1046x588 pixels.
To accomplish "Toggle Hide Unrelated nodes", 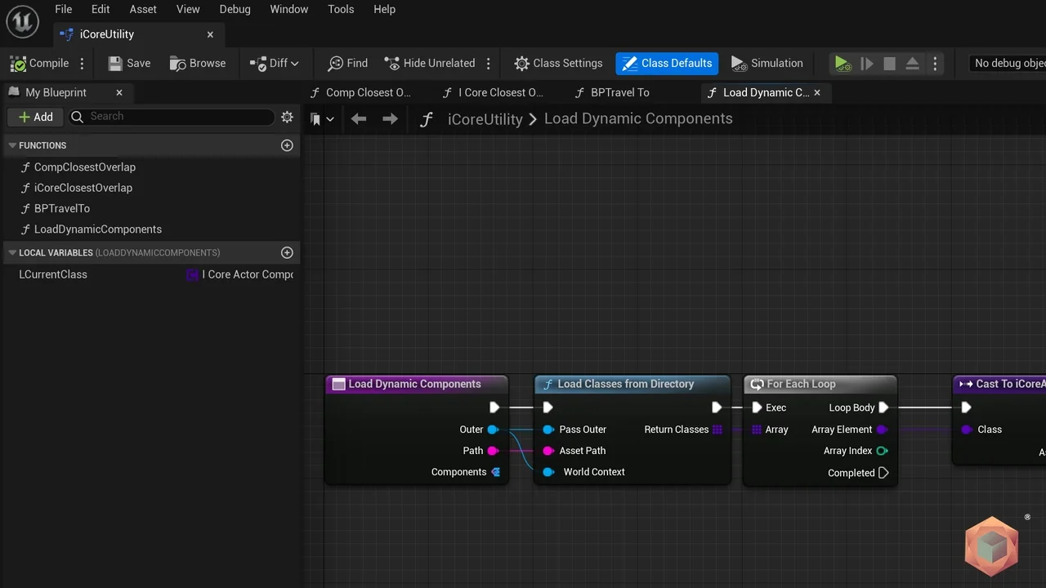I will 429,63.
